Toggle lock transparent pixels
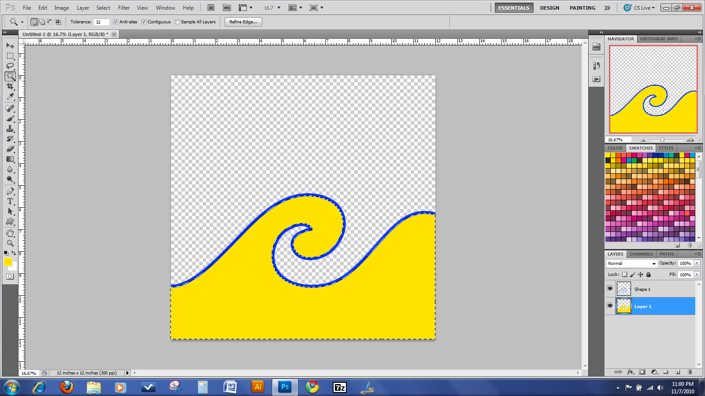The image size is (705, 396). tap(624, 275)
